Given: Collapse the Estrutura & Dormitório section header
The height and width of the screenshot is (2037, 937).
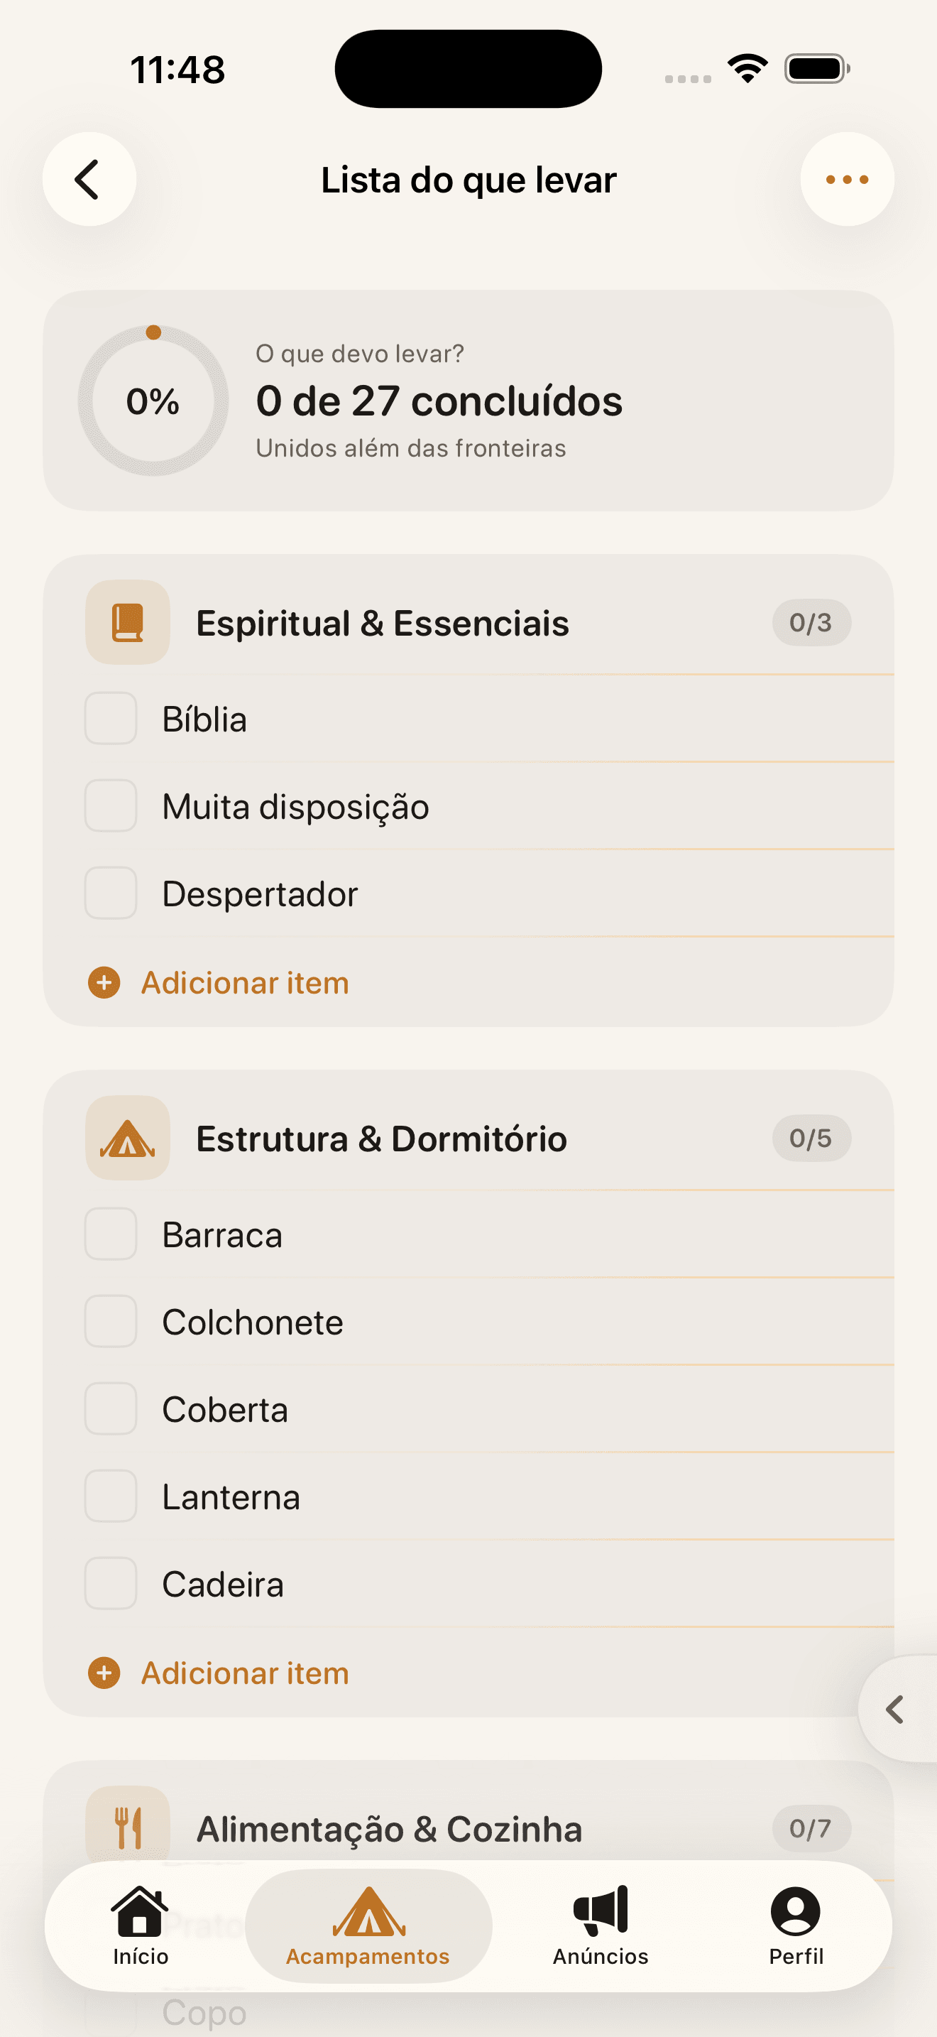Looking at the screenshot, I should (x=468, y=1138).
